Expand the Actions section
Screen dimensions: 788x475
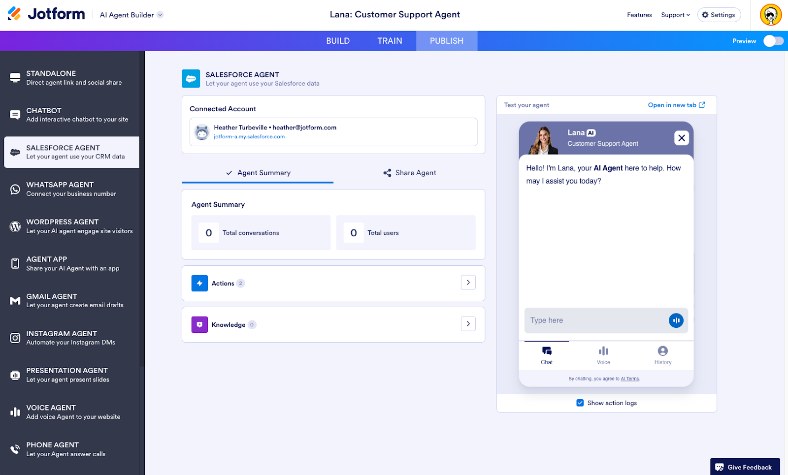467,283
